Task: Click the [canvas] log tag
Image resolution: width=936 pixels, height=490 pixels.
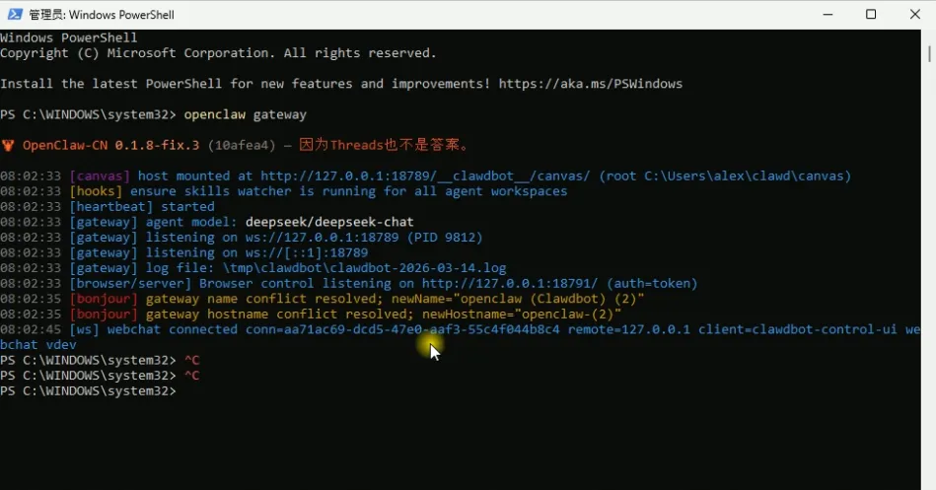Action: pyautogui.click(x=100, y=176)
